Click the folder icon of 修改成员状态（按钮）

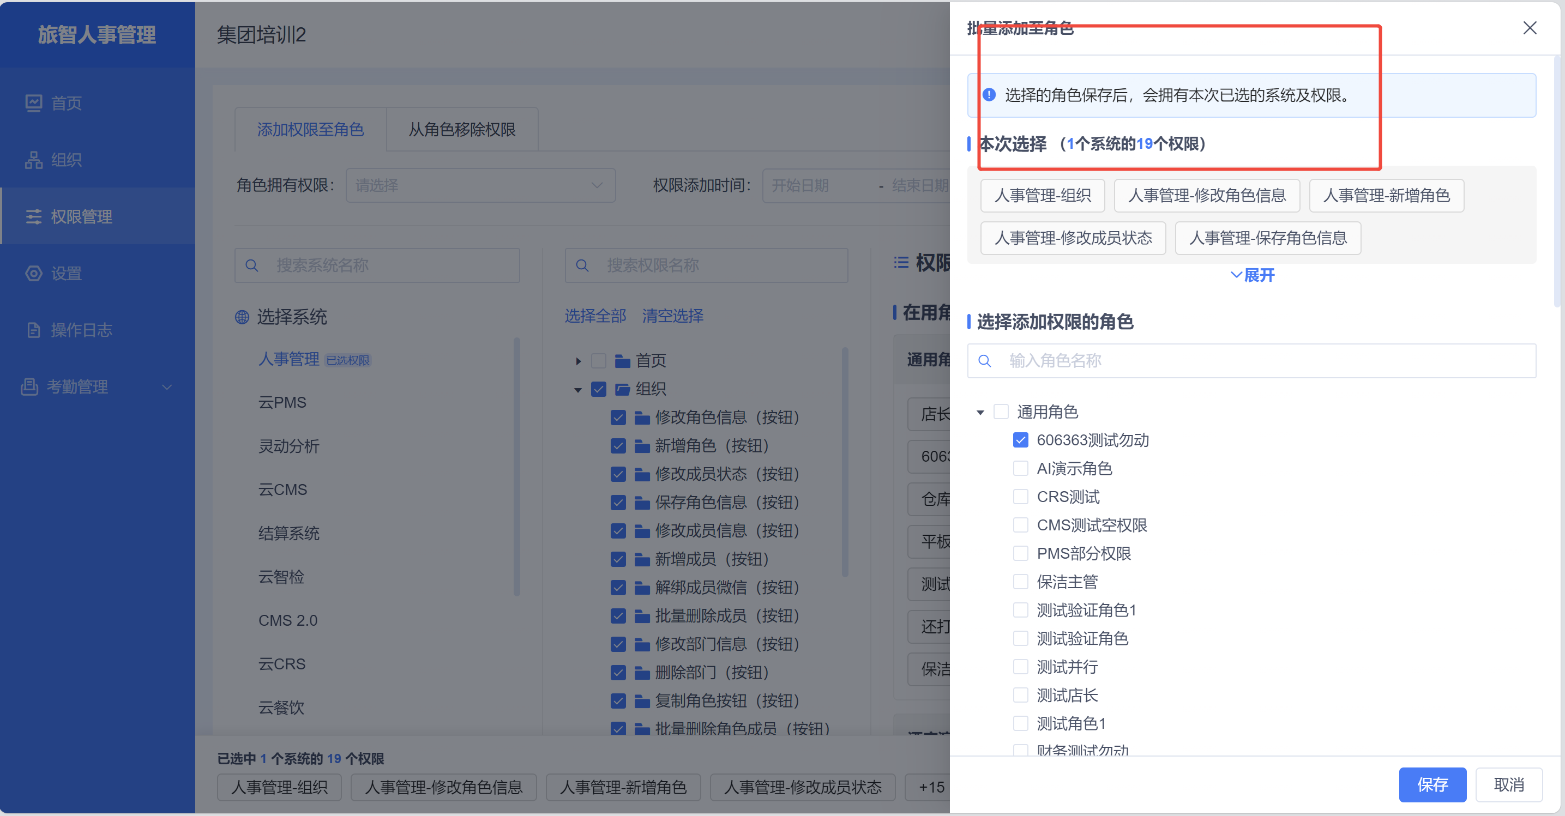[x=642, y=474]
